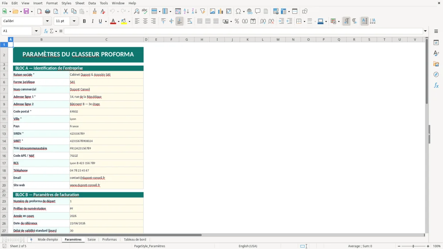Click the contact@dupont-conseil.fr cell
Image resolution: width=443 pixels, height=249 pixels.
tap(106, 178)
